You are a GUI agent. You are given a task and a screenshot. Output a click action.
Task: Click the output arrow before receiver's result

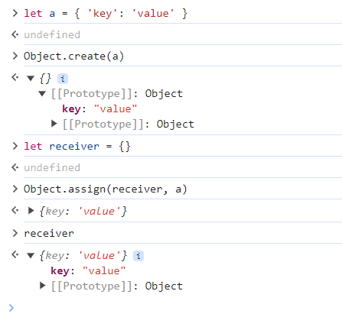click(15, 254)
